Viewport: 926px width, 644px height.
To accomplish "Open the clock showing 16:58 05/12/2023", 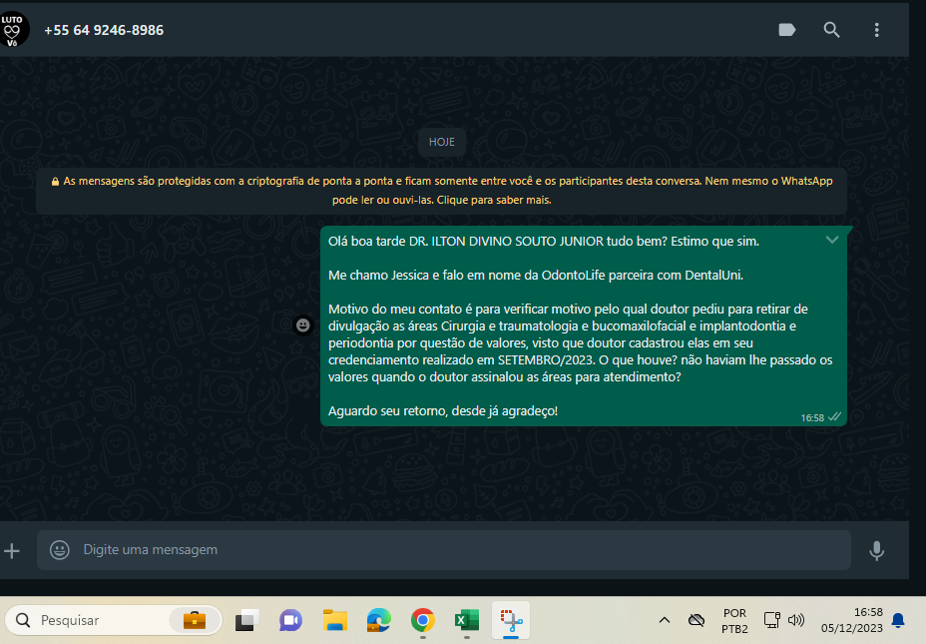I will [851, 620].
